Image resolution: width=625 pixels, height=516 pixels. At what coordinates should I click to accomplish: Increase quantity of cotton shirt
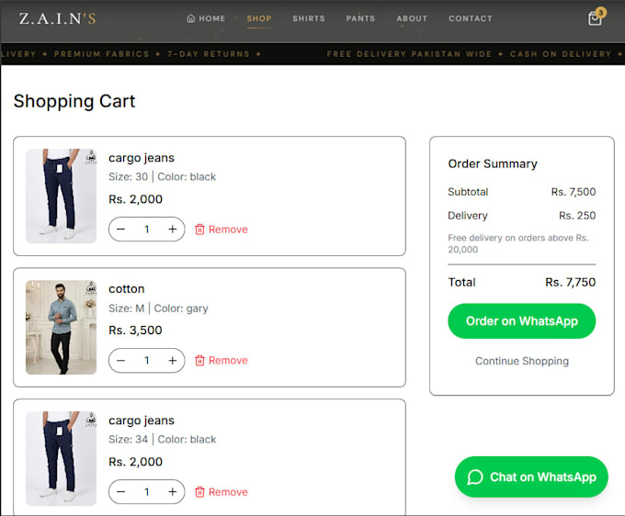[x=172, y=361]
